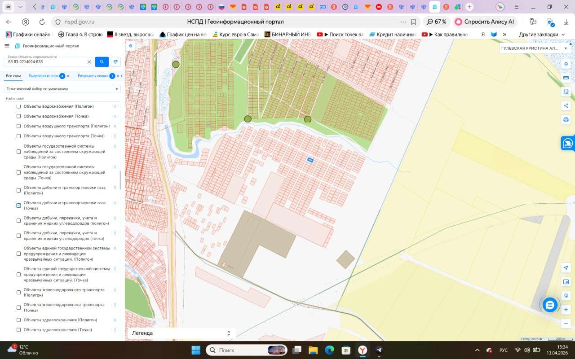Image resolution: width=575 pixels, height=359 pixels.
Task: Click the share map icon
Action: tap(566, 106)
